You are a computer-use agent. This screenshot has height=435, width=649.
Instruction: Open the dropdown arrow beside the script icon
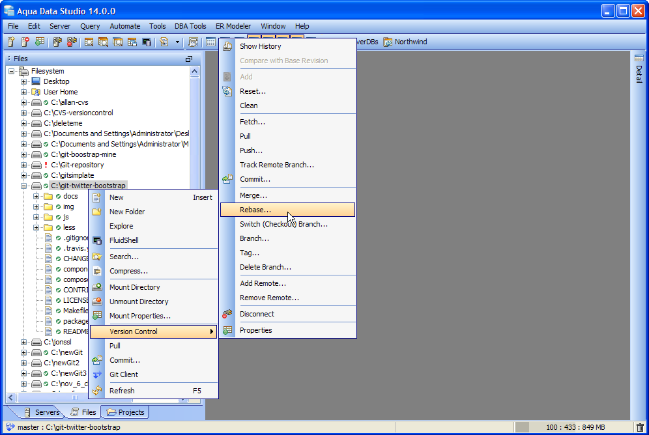click(178, 42)
